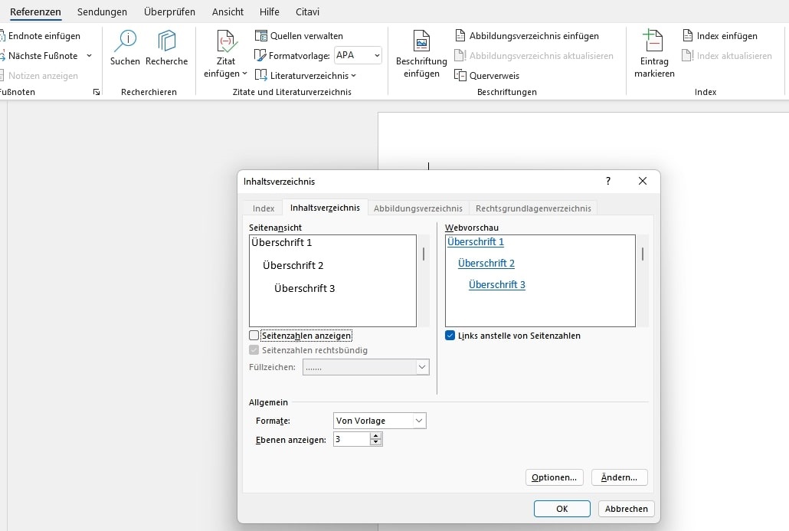Switch to the Rechtsgrundlagenverzeichnis dialog tab

point(533,208)
